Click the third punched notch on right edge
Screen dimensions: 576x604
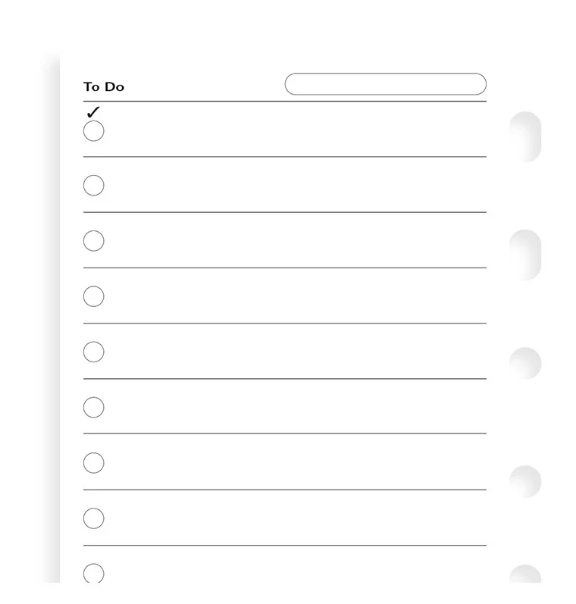[x=525, y=364]
